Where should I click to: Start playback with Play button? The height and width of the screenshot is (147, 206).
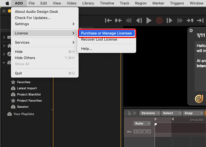pyautogui.click(x=149, y=21)
